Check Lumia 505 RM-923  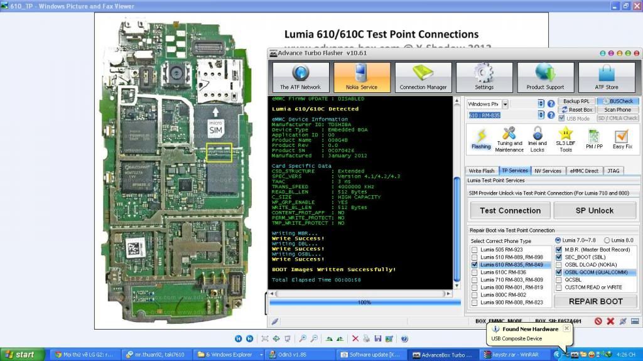475,250
